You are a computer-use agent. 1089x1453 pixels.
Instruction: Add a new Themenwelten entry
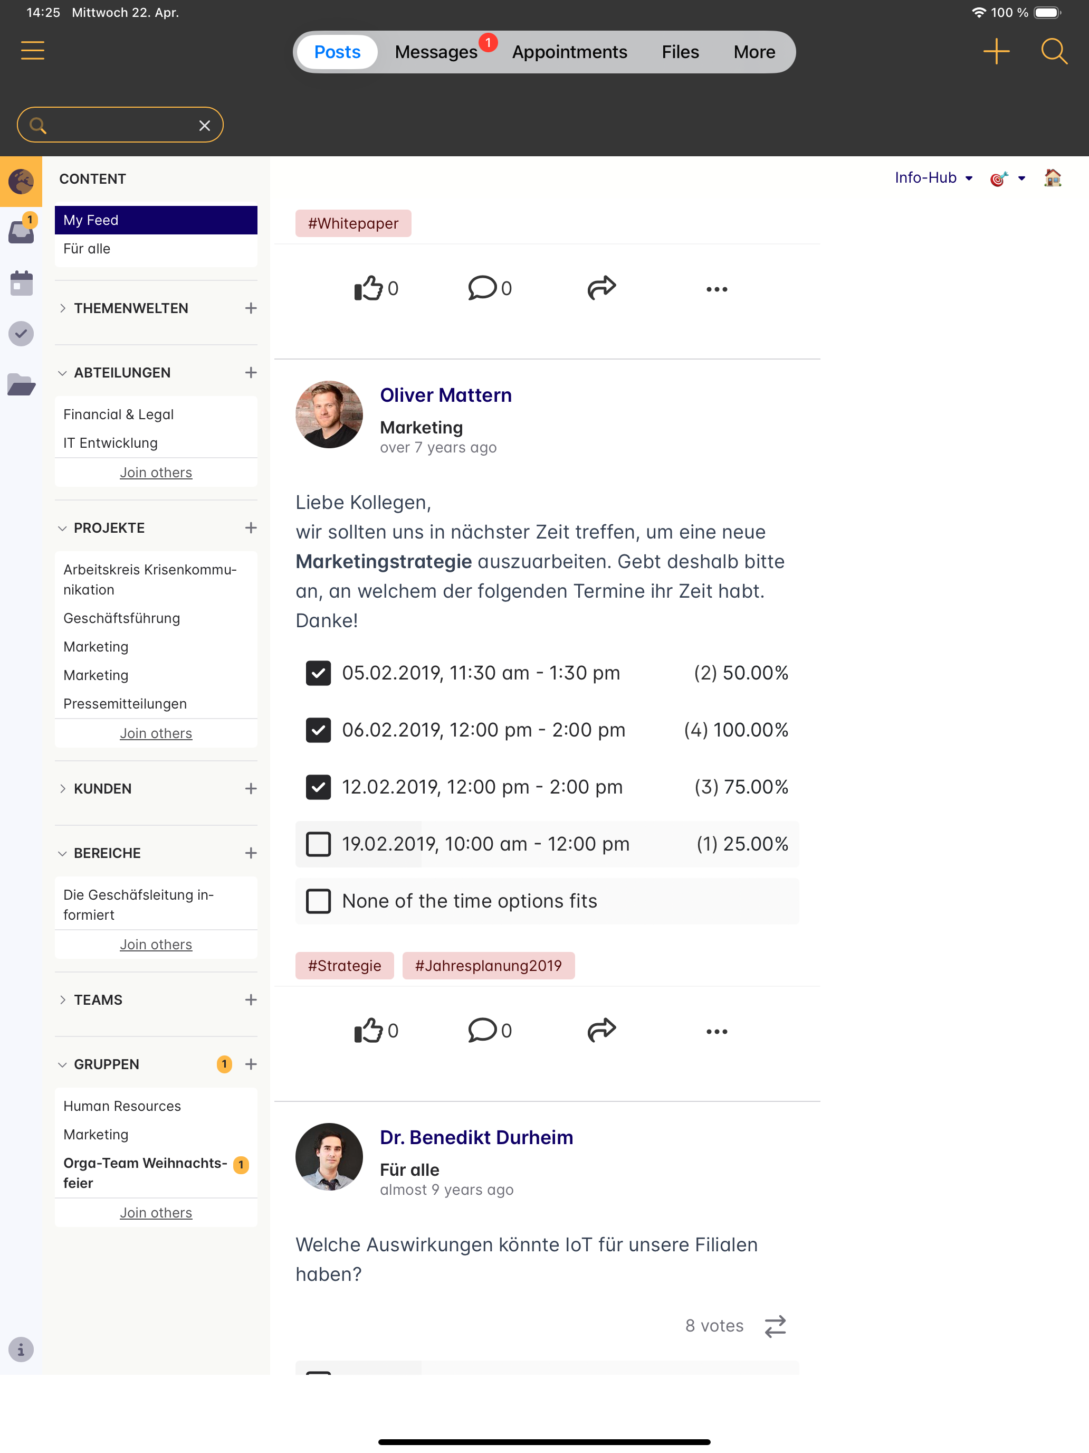coord(251,308)
